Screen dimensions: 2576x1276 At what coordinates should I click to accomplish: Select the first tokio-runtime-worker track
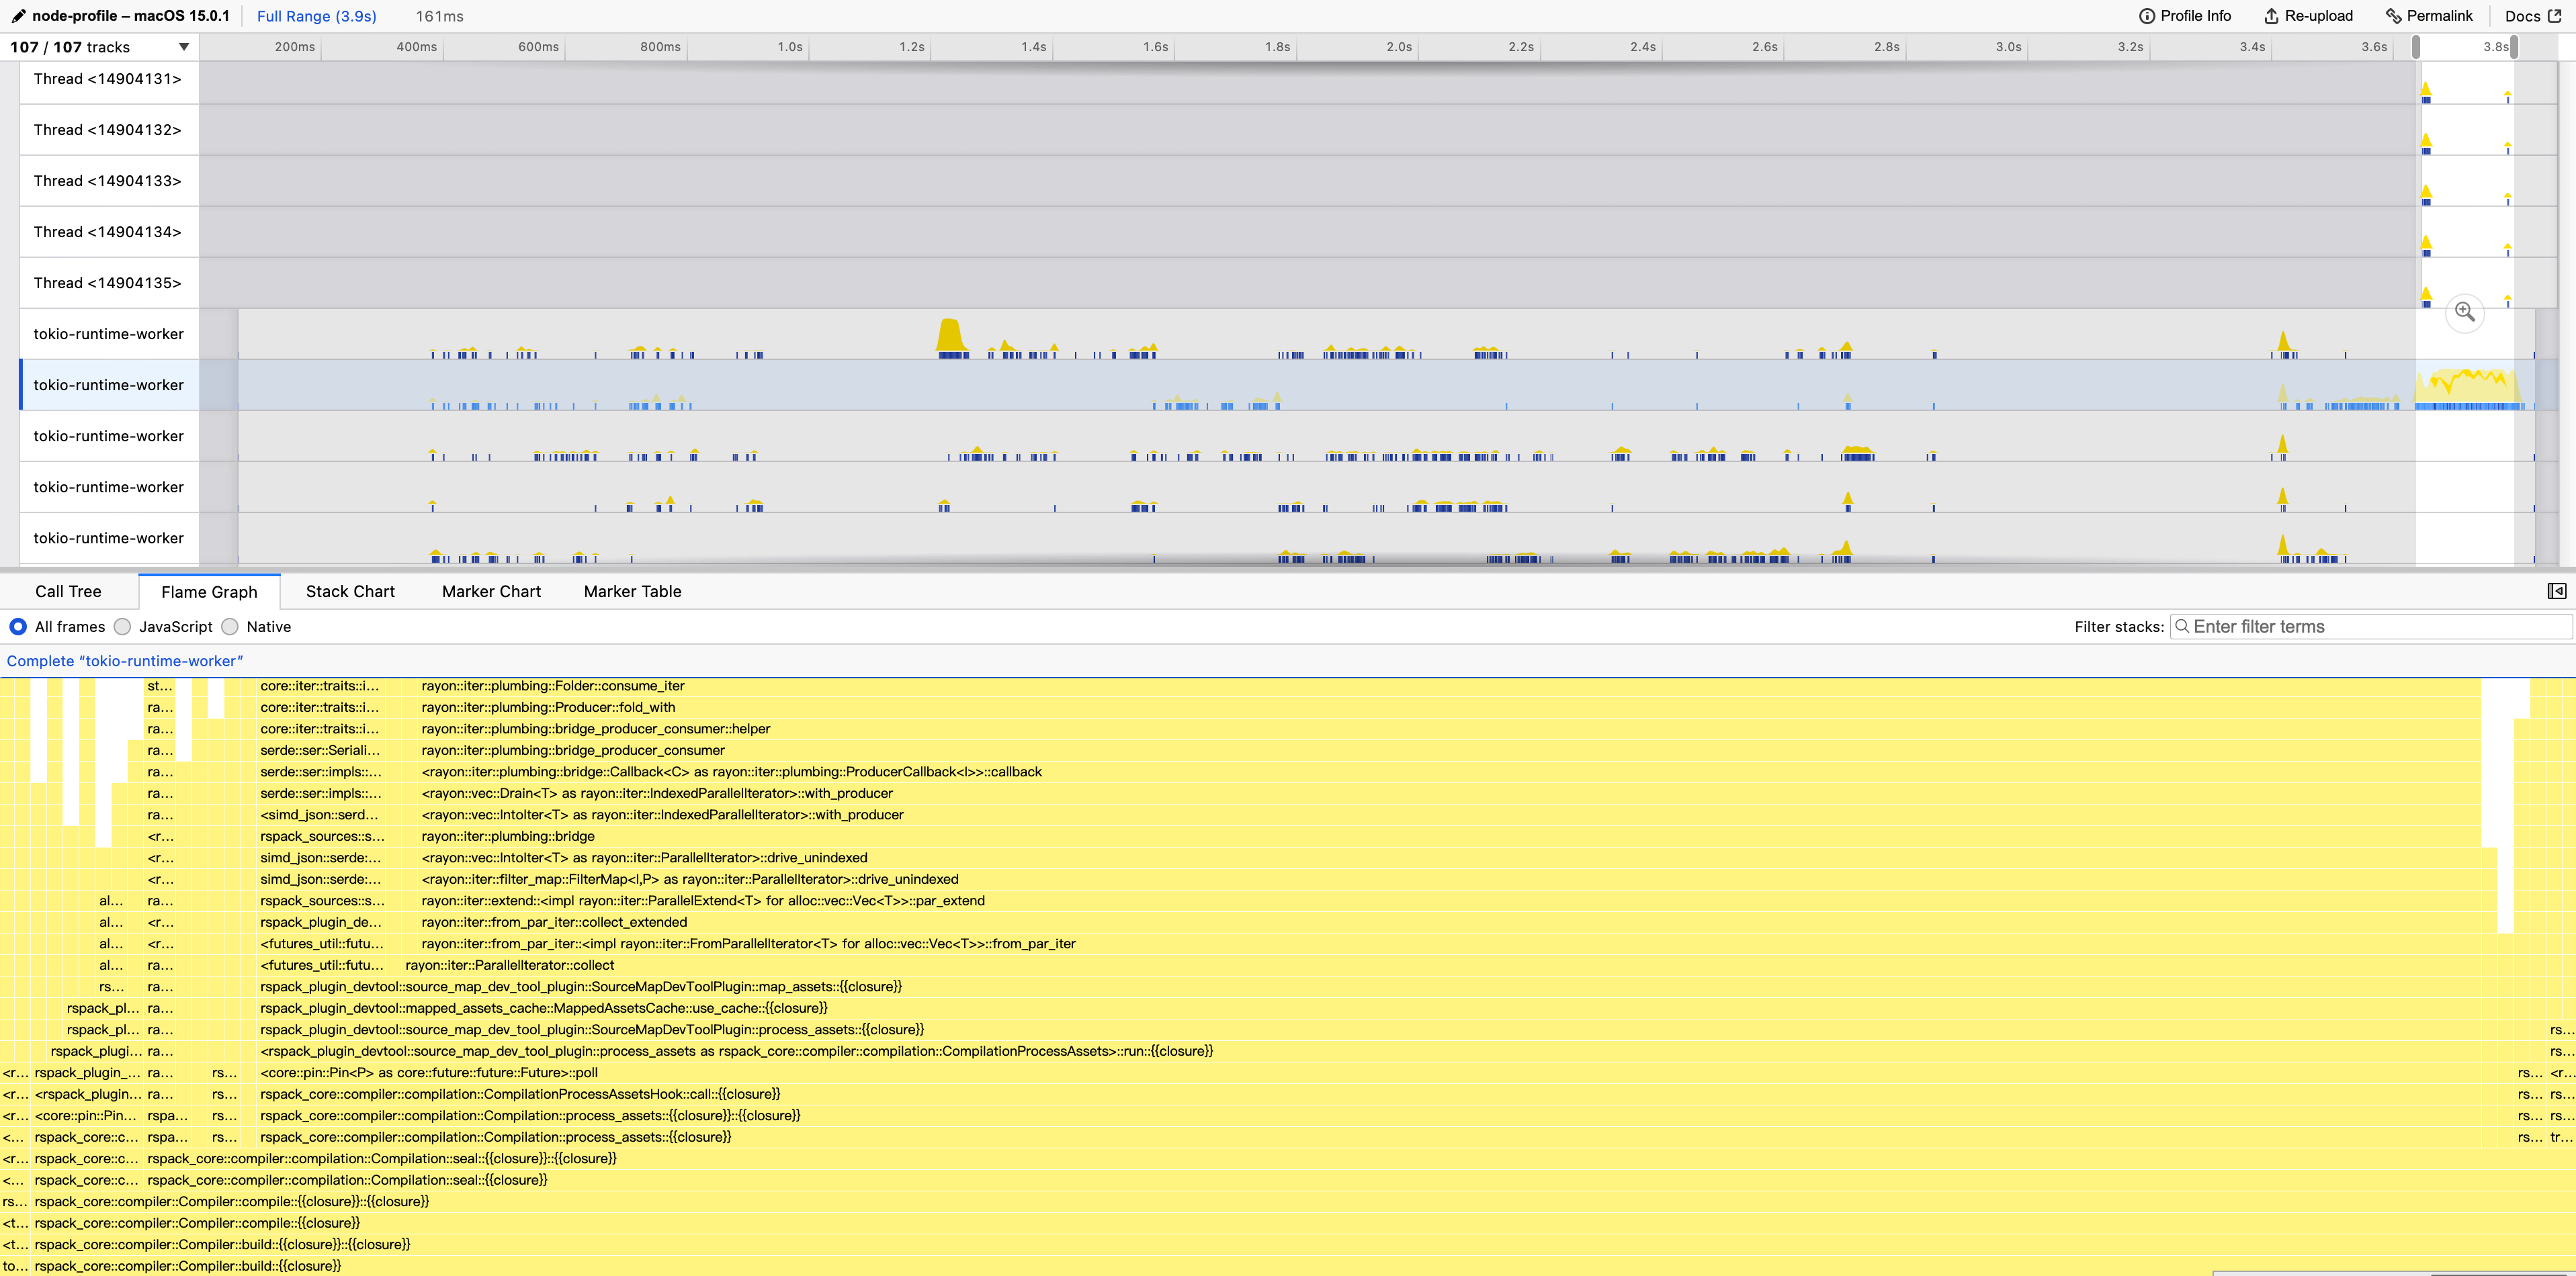point(108,334)
